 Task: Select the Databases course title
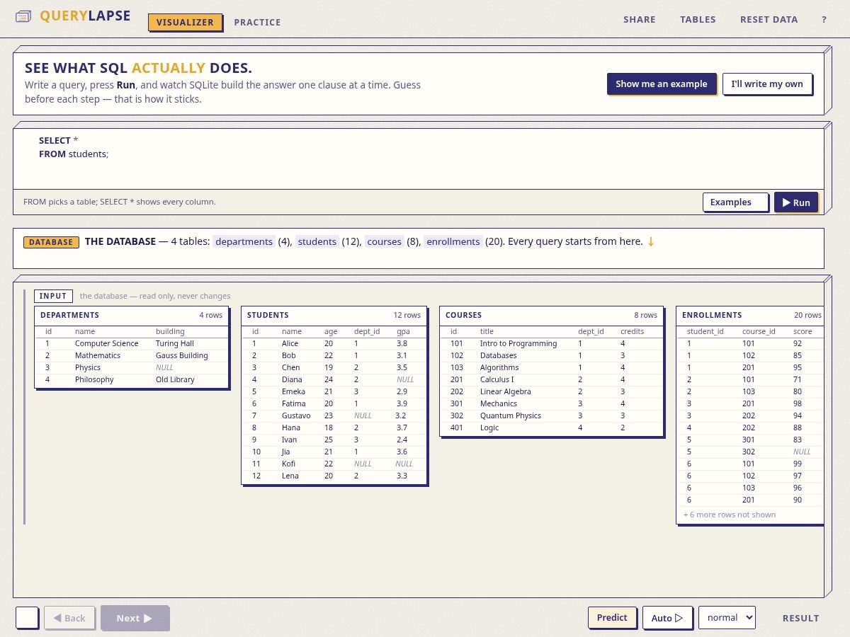499,355
